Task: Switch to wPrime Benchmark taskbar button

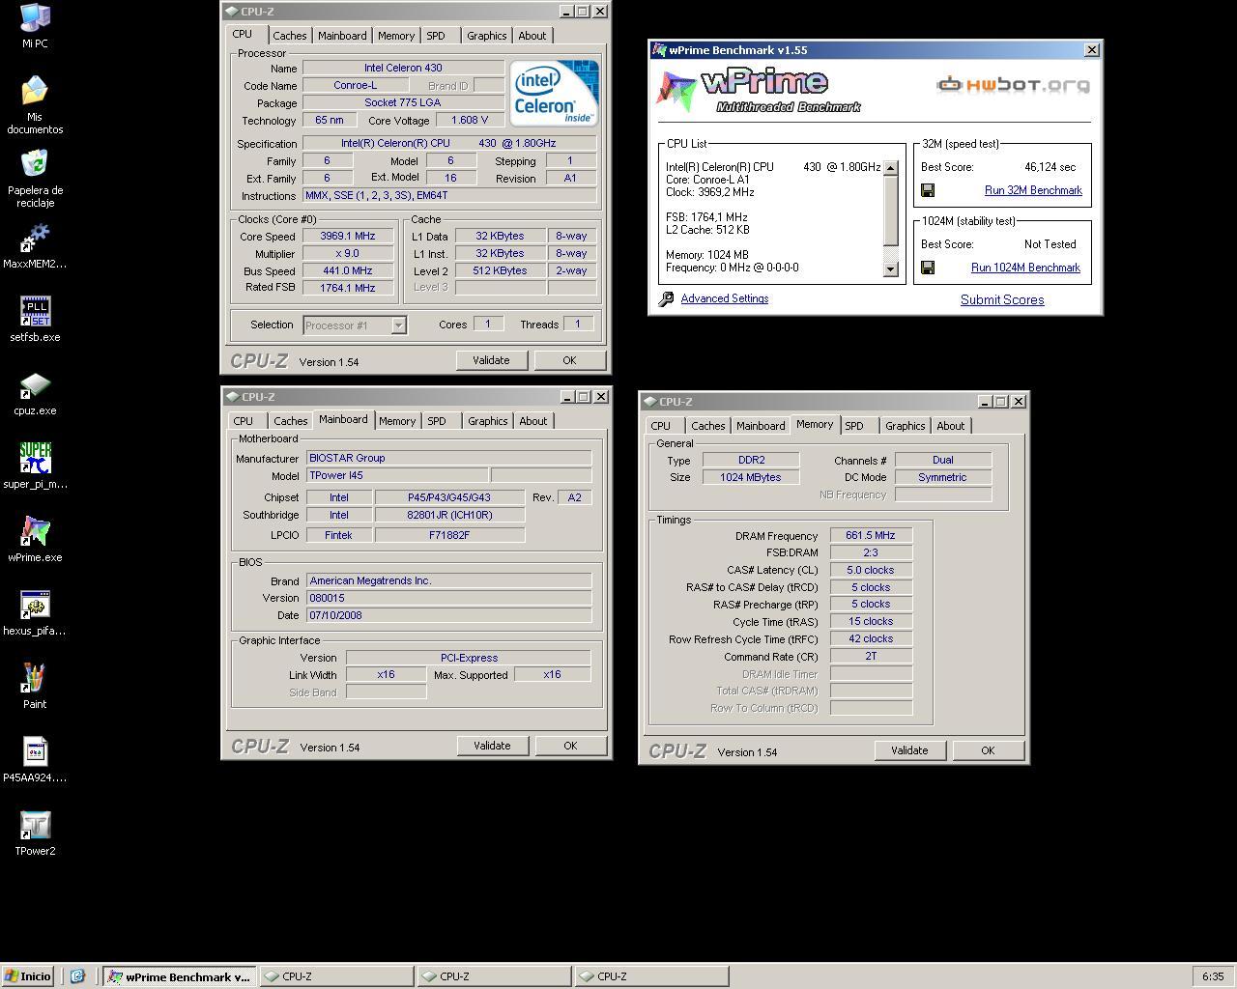Action: pyautogui.click(x=180, y=976)
